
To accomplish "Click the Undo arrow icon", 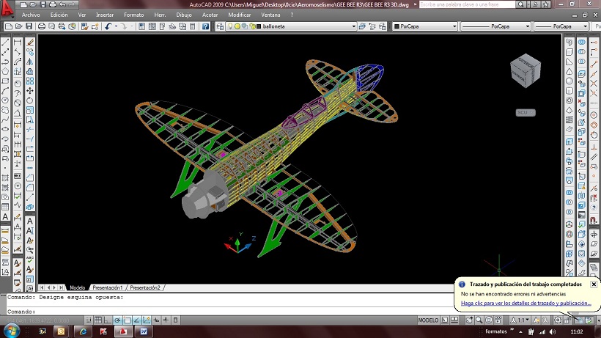I will [x=109, y=26].
